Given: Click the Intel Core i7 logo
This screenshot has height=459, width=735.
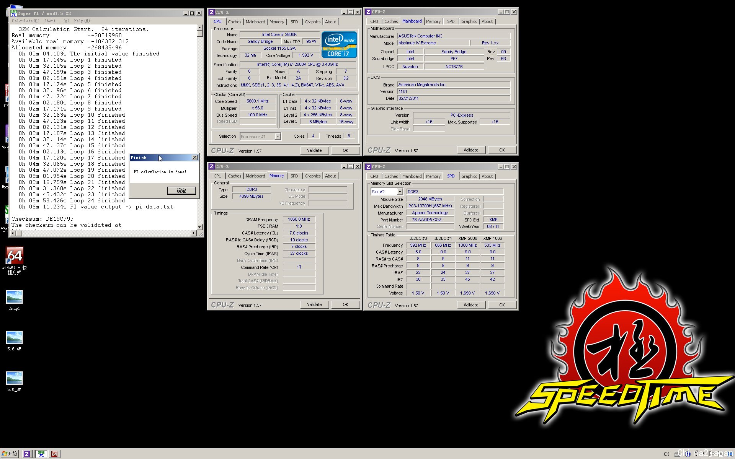Looking at the screenshot, I should 339,45.
